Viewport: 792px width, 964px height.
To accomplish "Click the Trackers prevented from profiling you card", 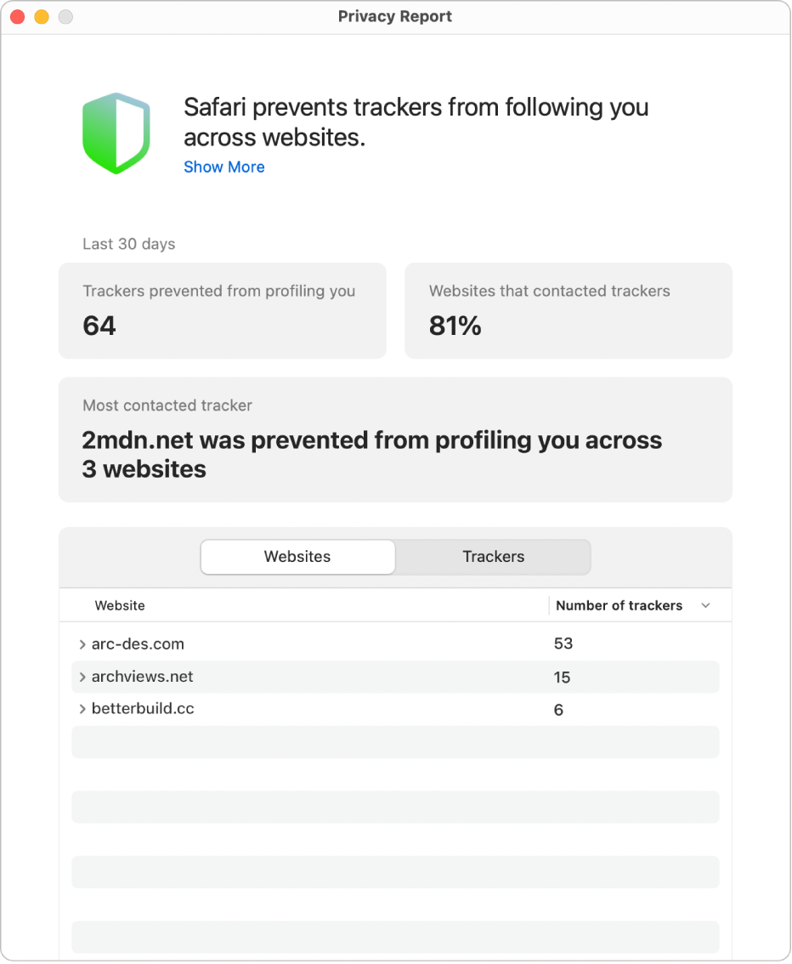I will [223, 310].
